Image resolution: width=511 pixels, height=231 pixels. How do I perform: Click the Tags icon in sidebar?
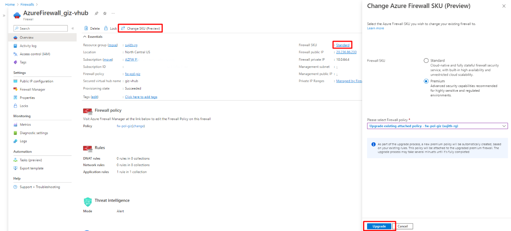[x=16, y=62]
